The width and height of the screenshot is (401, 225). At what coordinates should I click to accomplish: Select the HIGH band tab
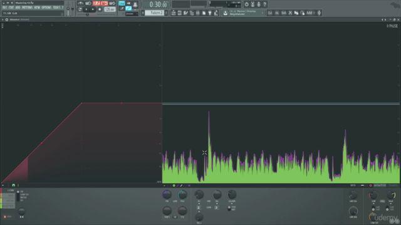pos(8,201)
